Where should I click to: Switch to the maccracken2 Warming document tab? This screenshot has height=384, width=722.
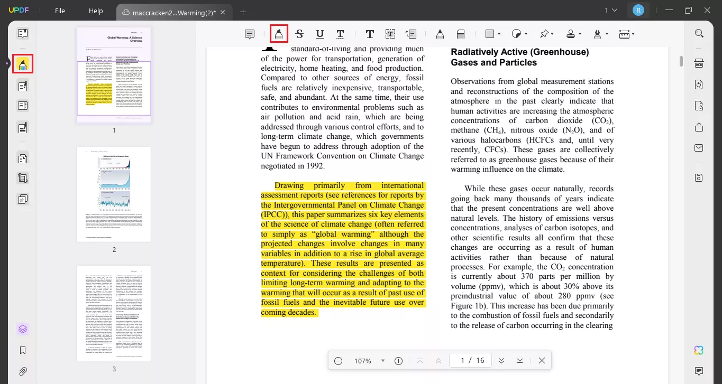tap(169, 12)
